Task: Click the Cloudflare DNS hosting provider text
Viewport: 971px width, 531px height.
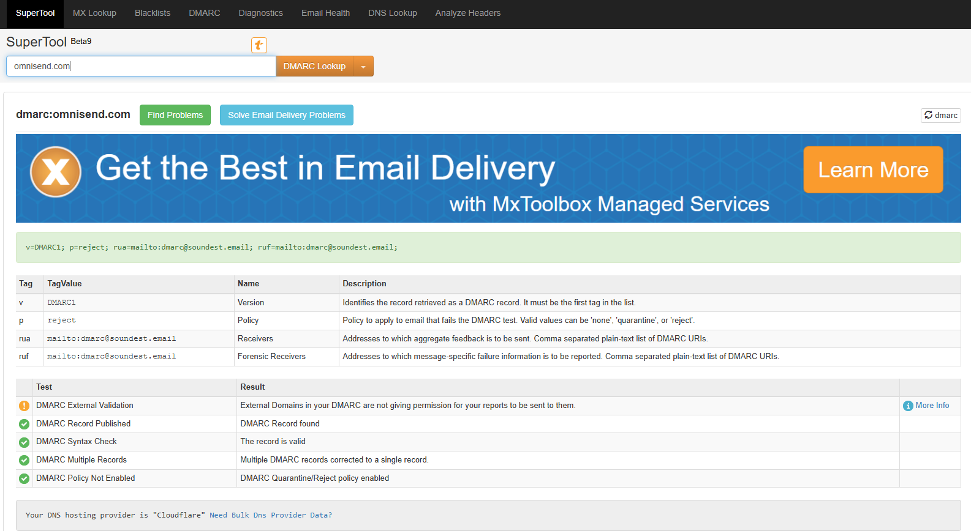Action: click(x=115, y=515)
